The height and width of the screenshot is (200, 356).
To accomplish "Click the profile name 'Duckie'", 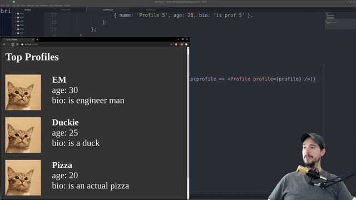I will pyautogui.click(x=66, y=122).
